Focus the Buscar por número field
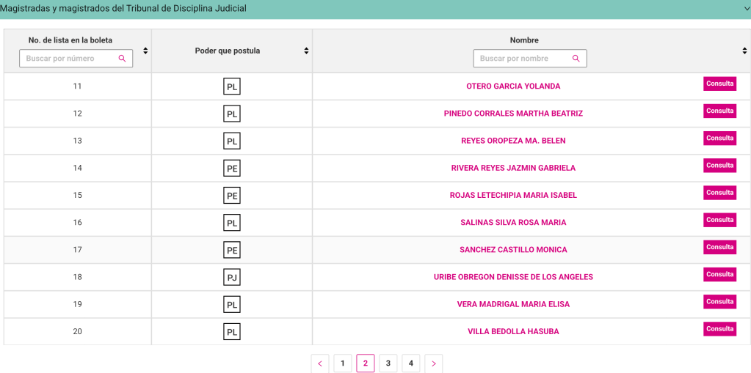 pos(70,59)
